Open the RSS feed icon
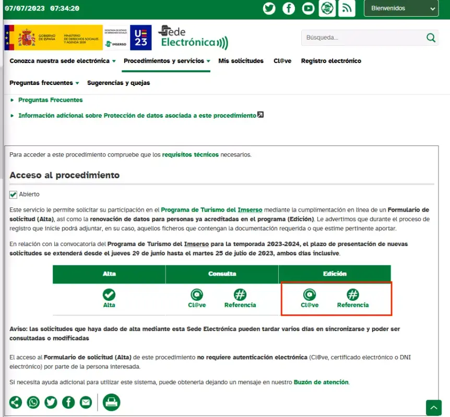The height and width of the screenshot is (417, 450). (x=347, y=8)
